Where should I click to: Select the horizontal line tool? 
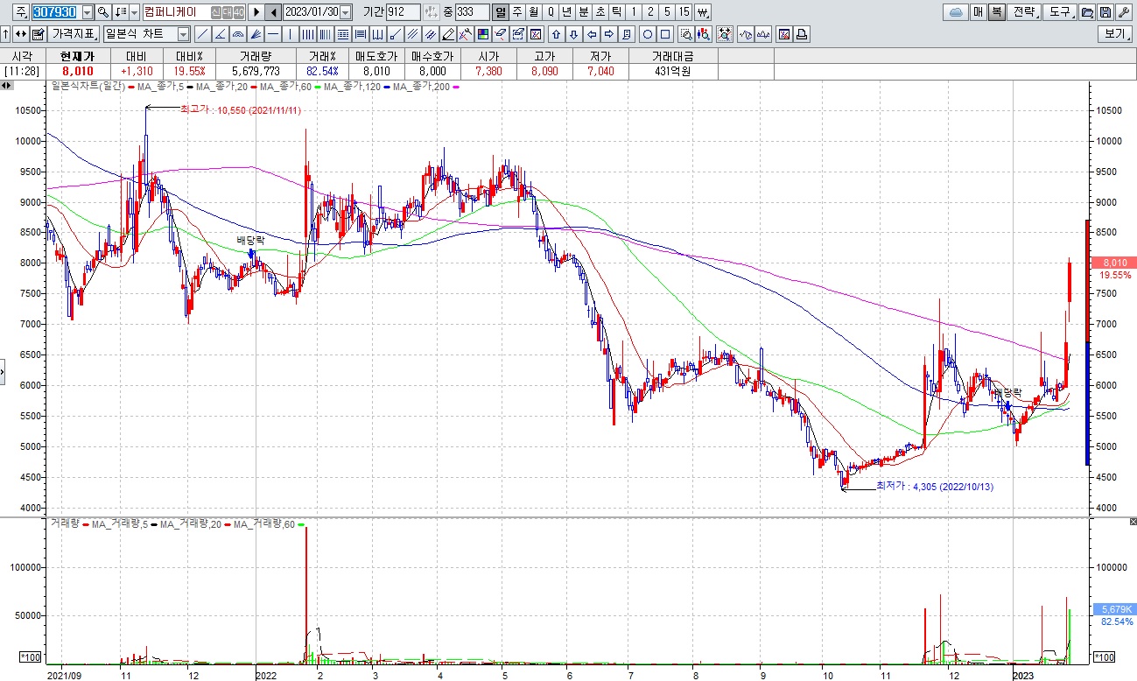click(x=272, y=34)
